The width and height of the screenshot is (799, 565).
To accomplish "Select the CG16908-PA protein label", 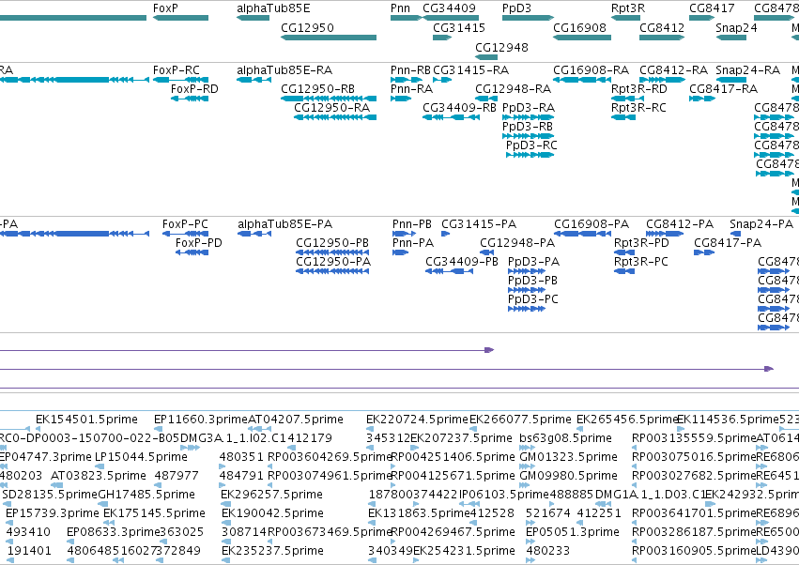I will click(592, 224).
